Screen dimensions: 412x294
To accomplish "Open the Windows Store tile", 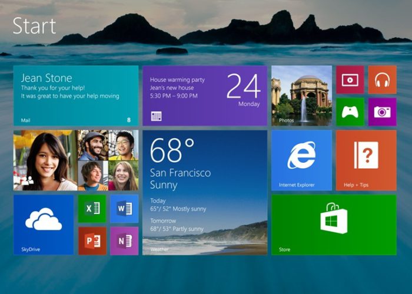I will [334, 225].
